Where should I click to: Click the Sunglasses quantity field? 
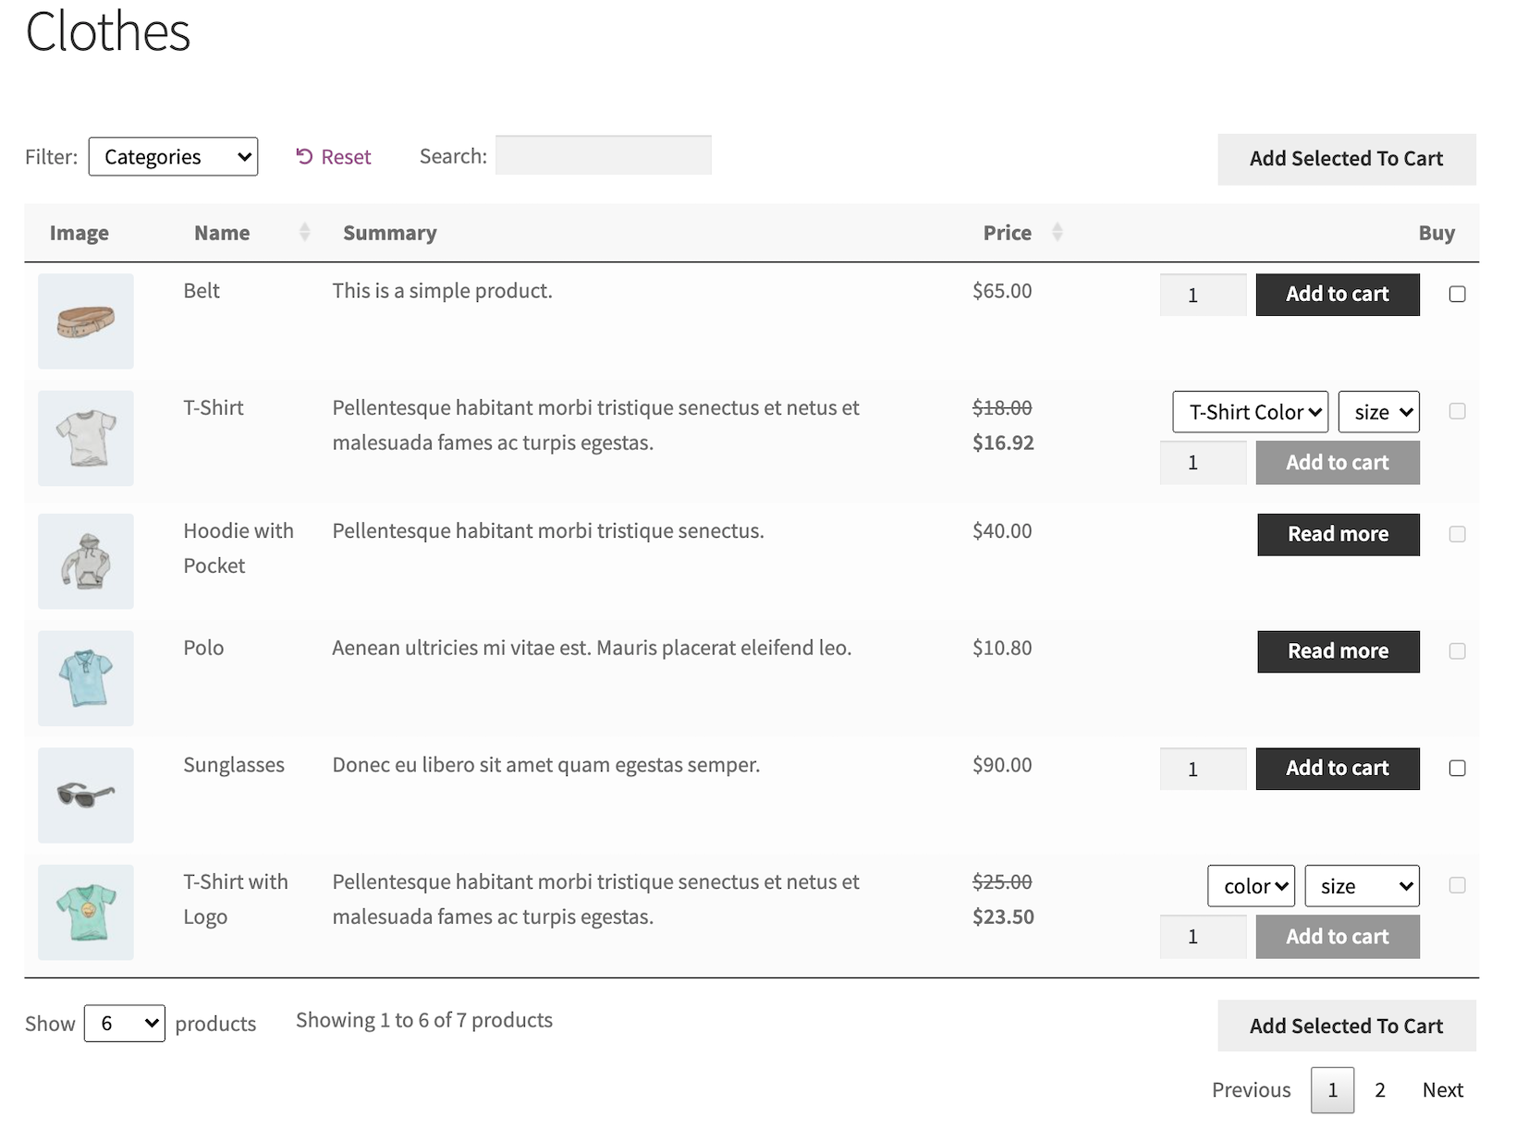[1202, 769]
